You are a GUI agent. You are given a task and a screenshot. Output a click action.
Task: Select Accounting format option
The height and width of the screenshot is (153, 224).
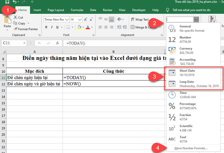tap(193, 62)
